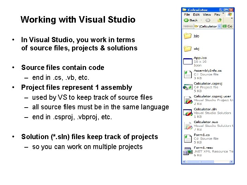Open the Forward button history dropdown
The height and width of the screenshot is (185, 247).
point(214,20)
